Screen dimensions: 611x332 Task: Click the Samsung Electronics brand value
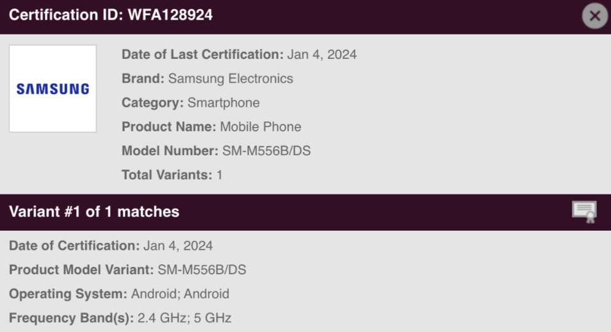click(x=231, y=79)
